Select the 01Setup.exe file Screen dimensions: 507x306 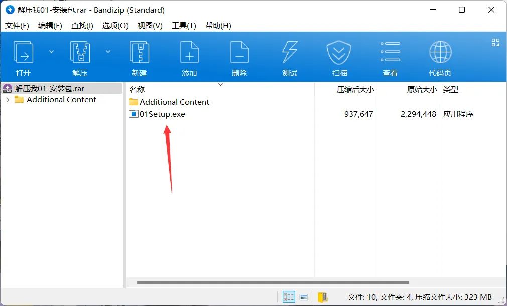coord(162,114)
